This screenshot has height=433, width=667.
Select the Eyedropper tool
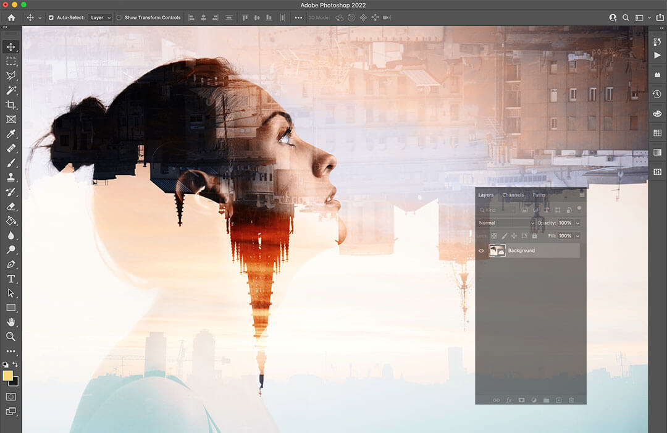[11, 134]
